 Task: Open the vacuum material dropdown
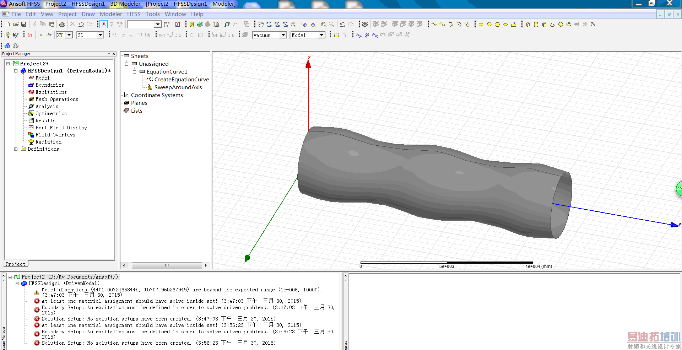click(x=283, y=35)
